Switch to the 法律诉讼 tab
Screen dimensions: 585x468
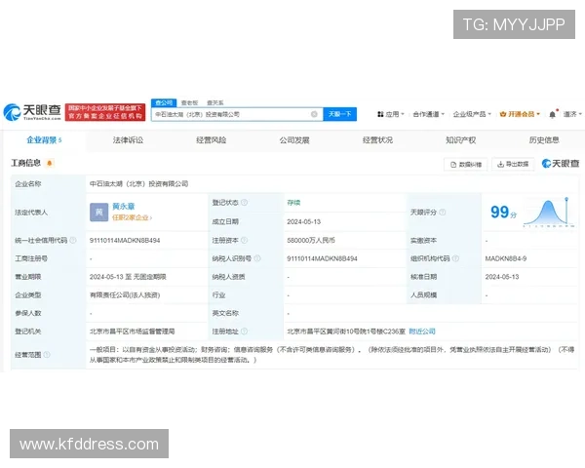click(x=128, y=140)
